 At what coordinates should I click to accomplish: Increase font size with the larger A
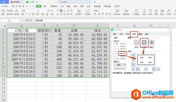click(x=48, y=11)
